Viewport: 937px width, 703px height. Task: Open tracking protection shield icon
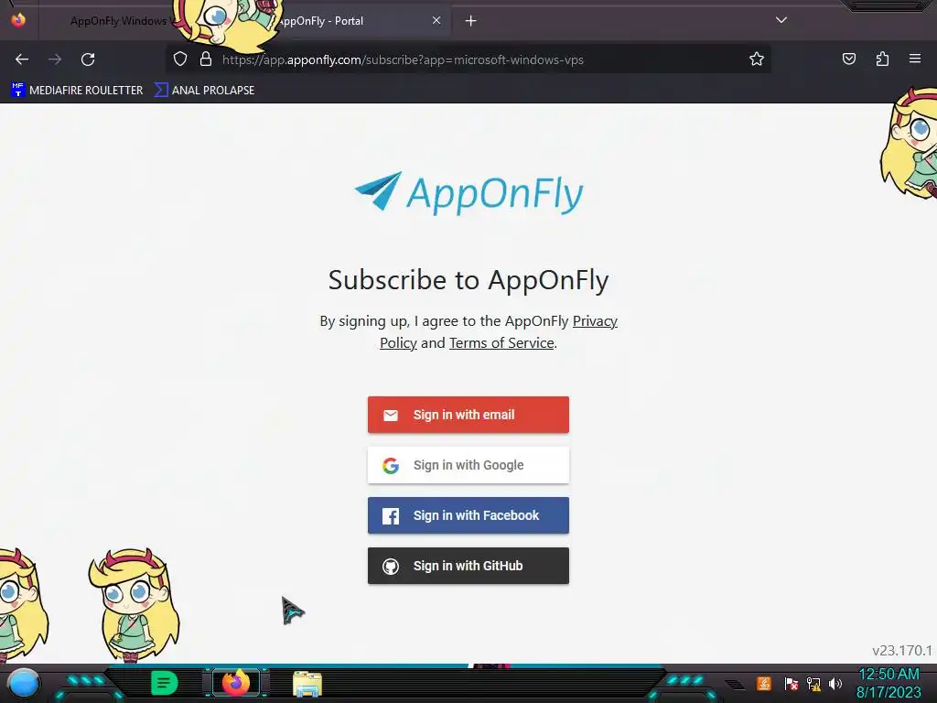(x=180, y=59)
